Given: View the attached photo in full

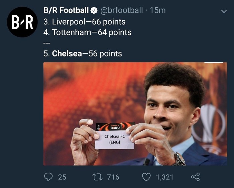Looking at the screenshot, I should [135, 114].
